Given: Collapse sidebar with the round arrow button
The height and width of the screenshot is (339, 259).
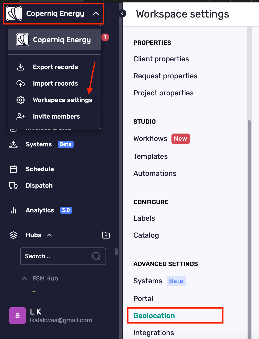Looking at the screenshot, I should pyautogui.click(x=122, y=13).
